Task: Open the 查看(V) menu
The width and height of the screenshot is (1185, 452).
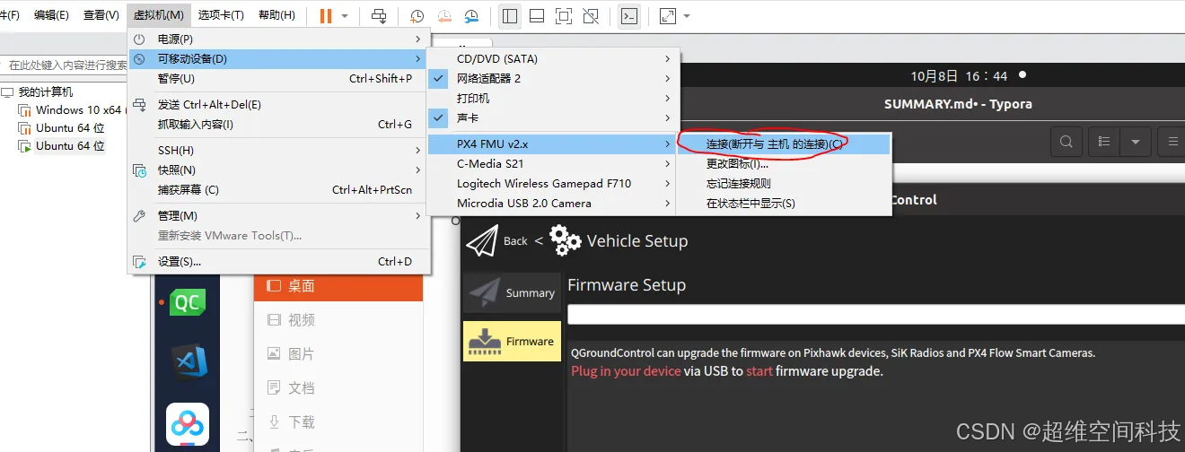Action: click(x=101, y=15)
